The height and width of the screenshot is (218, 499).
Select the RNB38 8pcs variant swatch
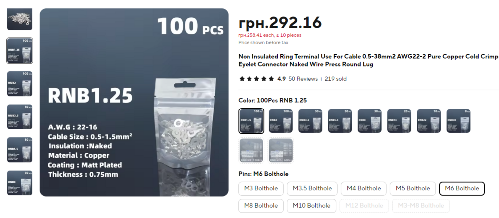pyautogui.click(x=458, y=121)
